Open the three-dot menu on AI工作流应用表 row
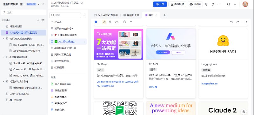 84,42
